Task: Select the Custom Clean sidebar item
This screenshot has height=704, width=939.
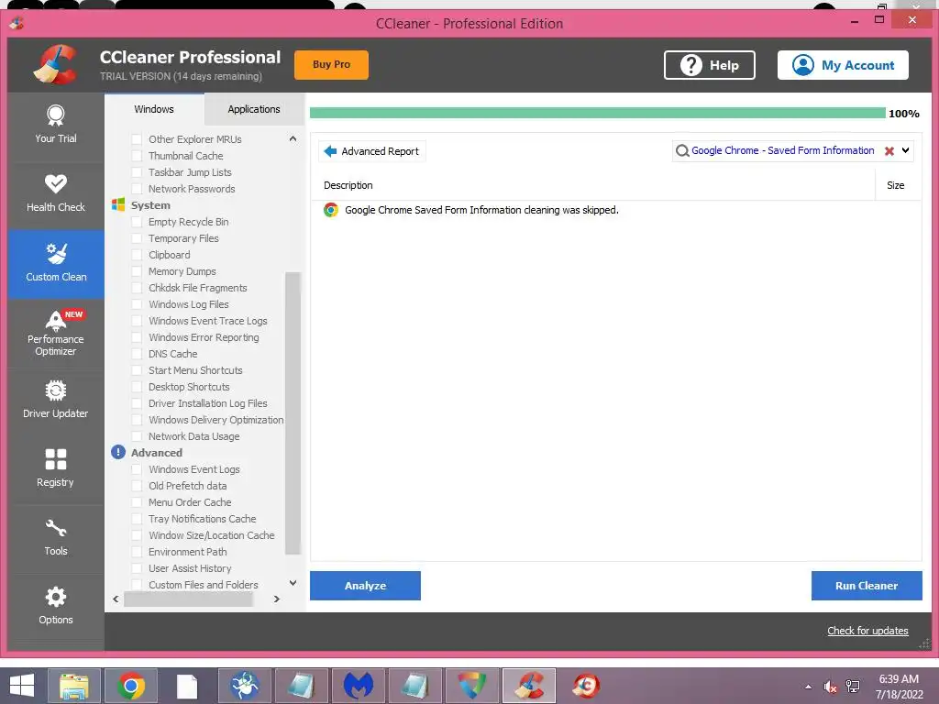Action: click(56, 264)
